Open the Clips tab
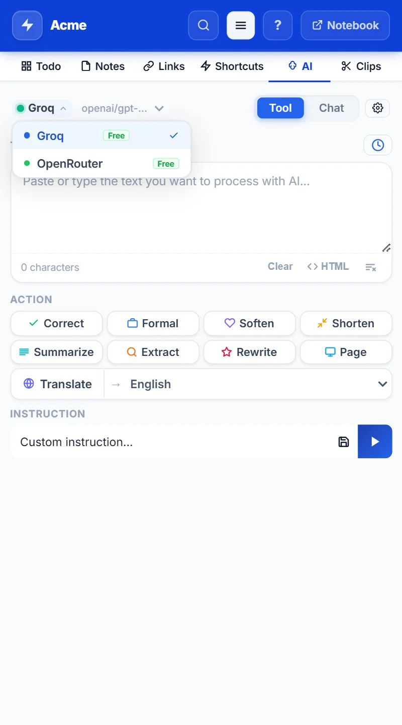The width and height of the screenshot is (402, 725). [361, 66]
